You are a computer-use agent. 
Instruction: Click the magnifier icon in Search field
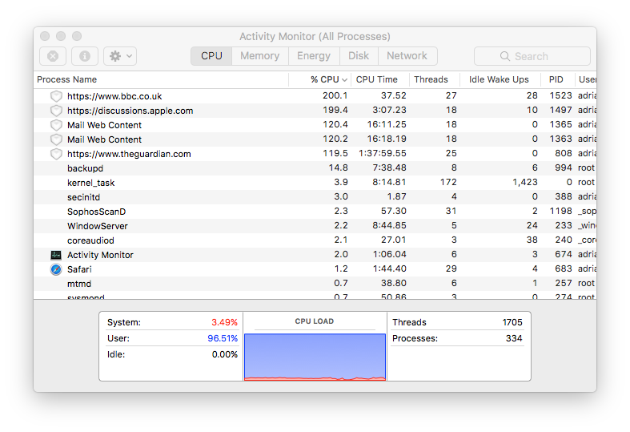click(504, 56)
